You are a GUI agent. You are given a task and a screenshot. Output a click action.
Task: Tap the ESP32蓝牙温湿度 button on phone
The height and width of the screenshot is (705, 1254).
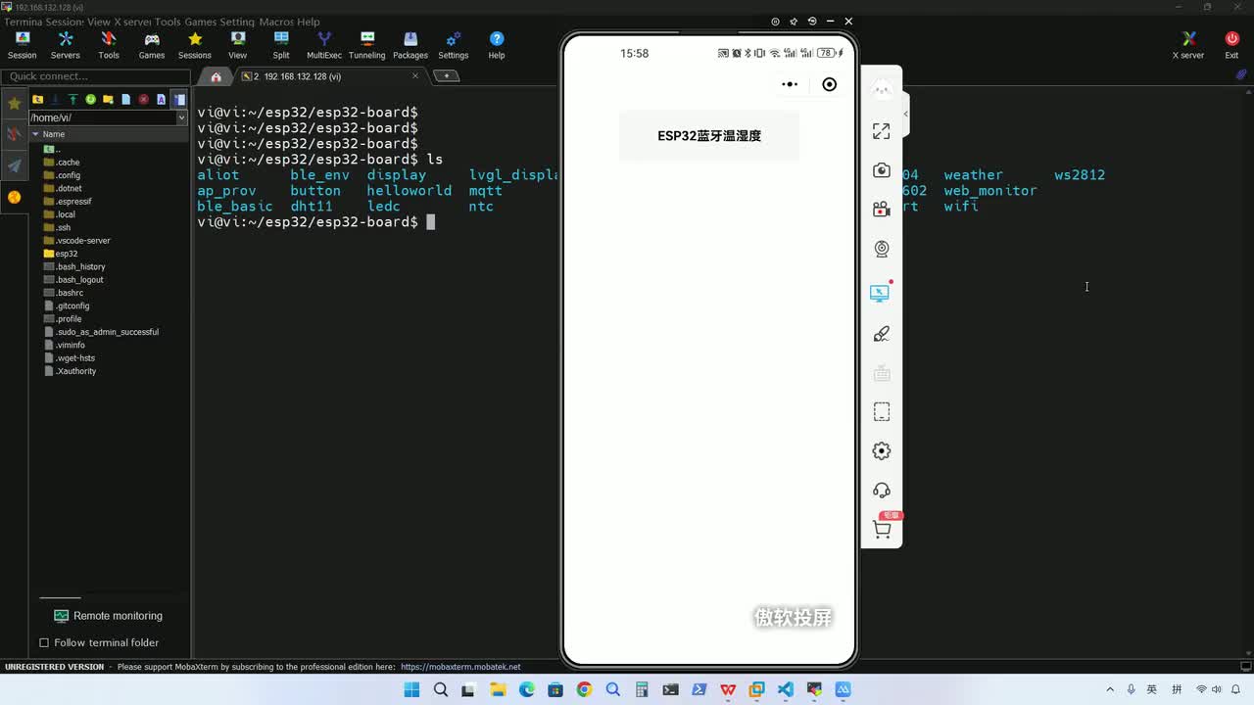709,136
